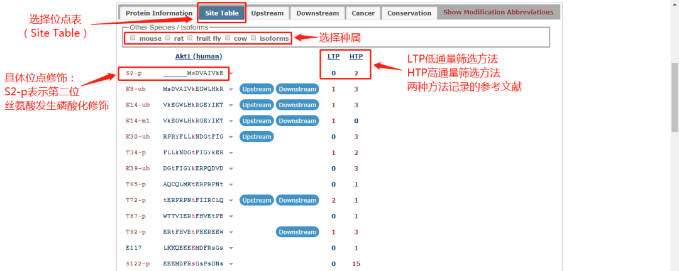This screenshot has height=271, width=679.
Task: Open the Upstream tab
Action: tap(267, 13)
